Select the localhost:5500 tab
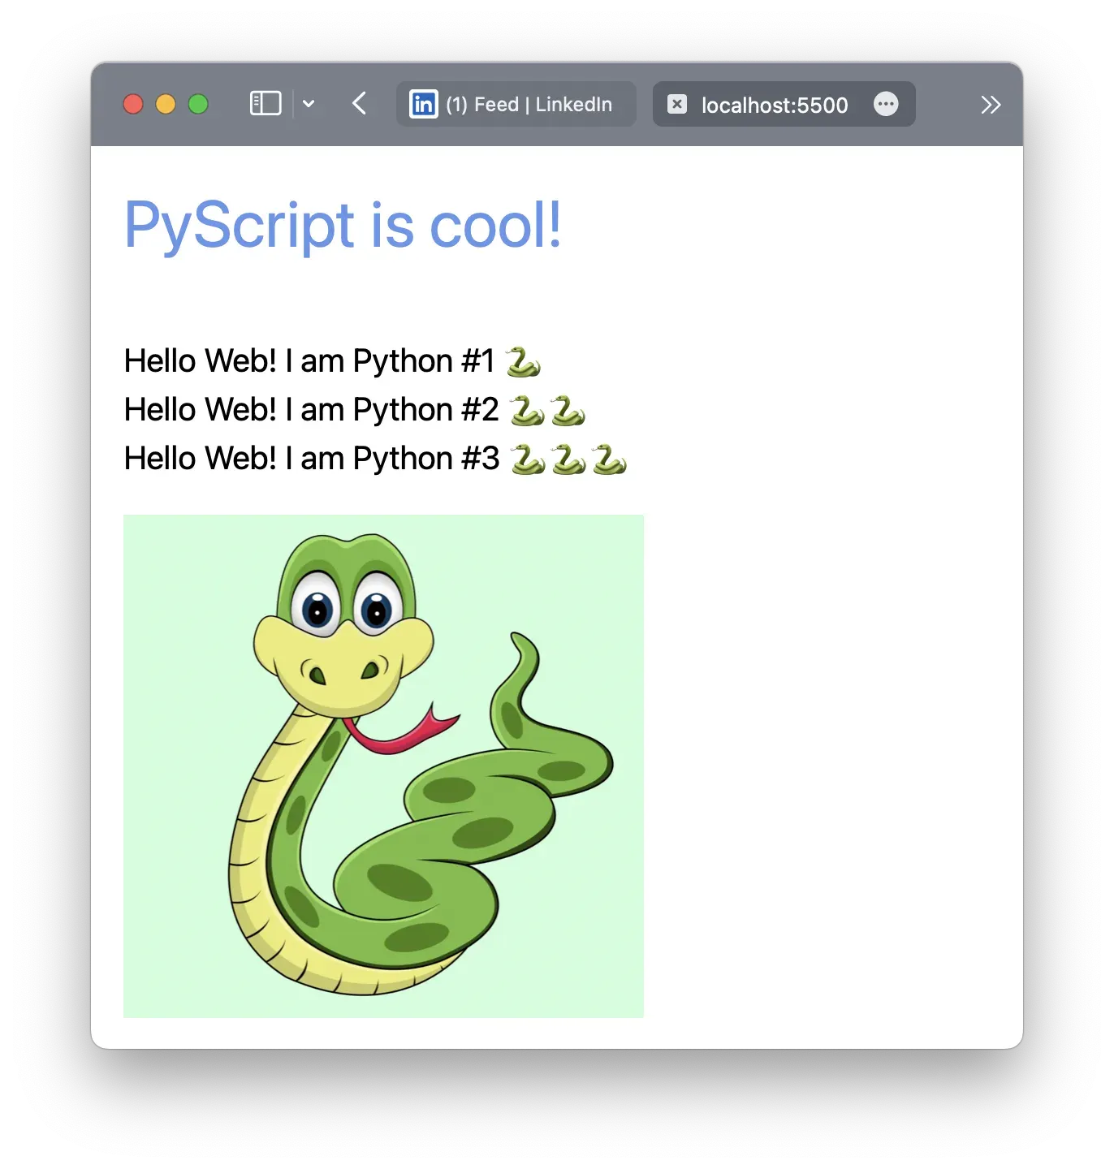 pos(784,104)
